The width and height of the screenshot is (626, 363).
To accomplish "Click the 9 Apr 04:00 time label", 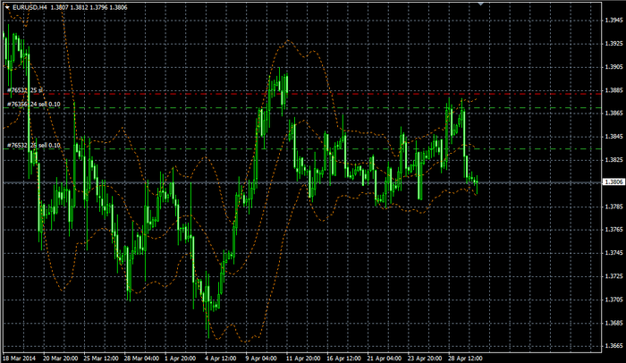I will tap(261, 359).
